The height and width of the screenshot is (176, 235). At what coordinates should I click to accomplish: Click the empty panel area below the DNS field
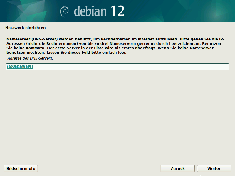(117, 117)
